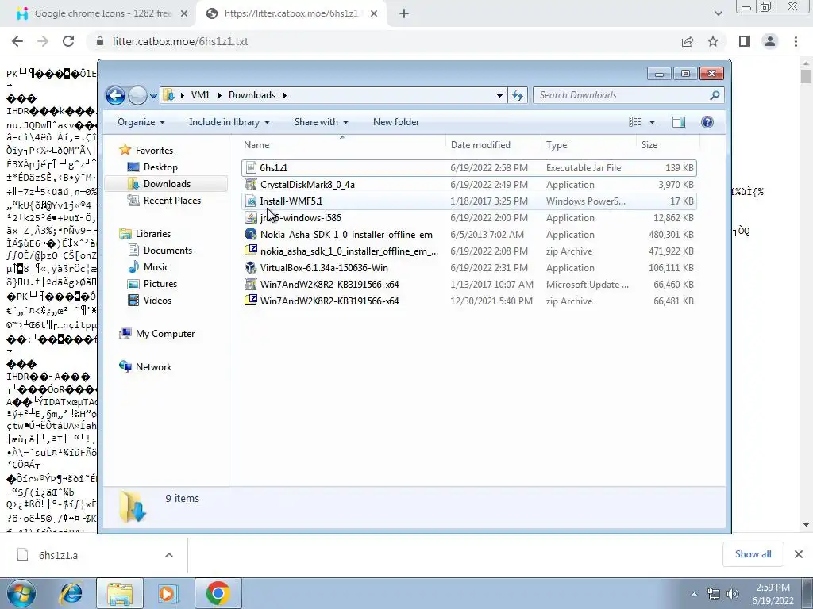Image resolution: width=813 pixels, height=609 pixels.
Task: Click the Chrome address bar URL
Action: tap(180, 41)
